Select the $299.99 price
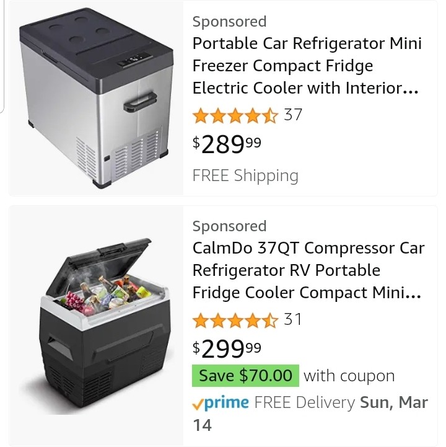446x447 pixels. (x=227, y=349)
